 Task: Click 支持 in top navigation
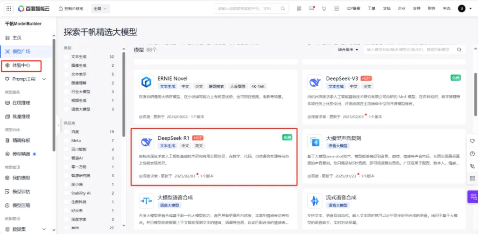click(416, 8)
